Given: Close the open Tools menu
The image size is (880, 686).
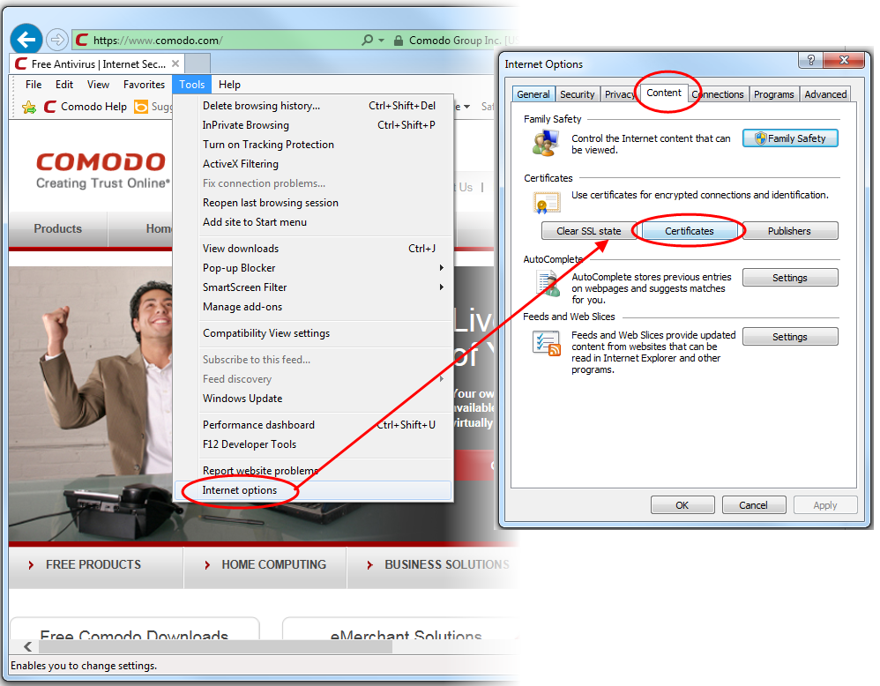Looking at the screenshot, I should point(192,85).
